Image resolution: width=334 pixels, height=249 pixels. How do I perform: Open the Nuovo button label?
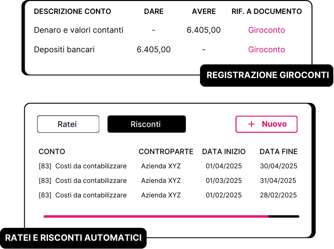point(274,124)
